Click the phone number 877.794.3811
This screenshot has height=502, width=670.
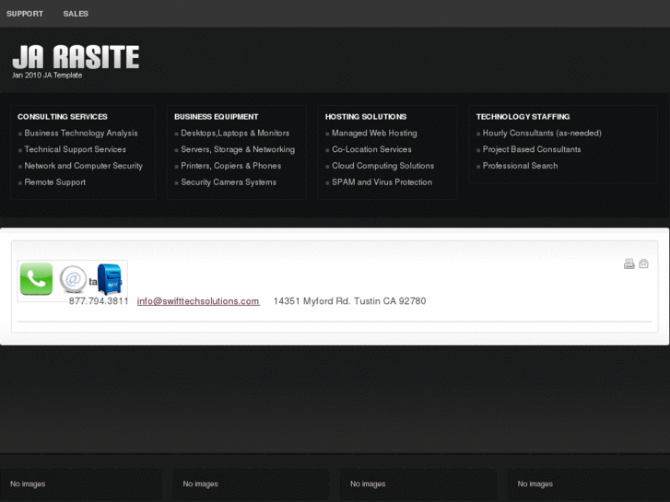[99, 301]
